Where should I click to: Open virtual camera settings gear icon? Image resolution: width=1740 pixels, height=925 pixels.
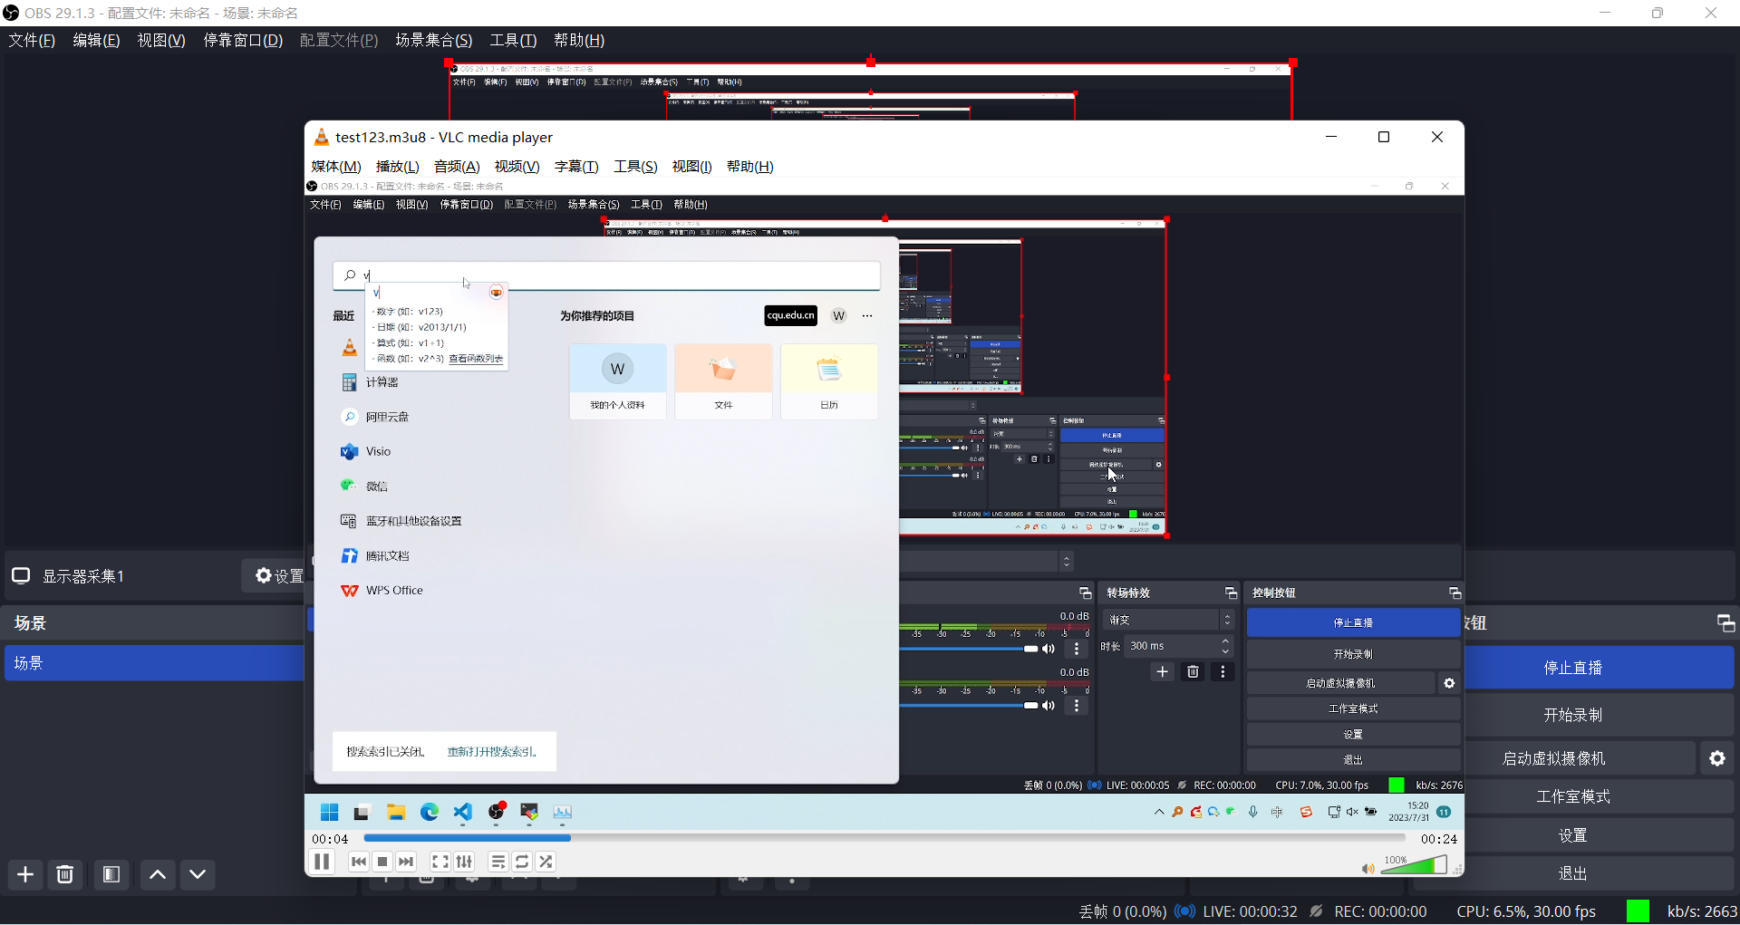1717,758
